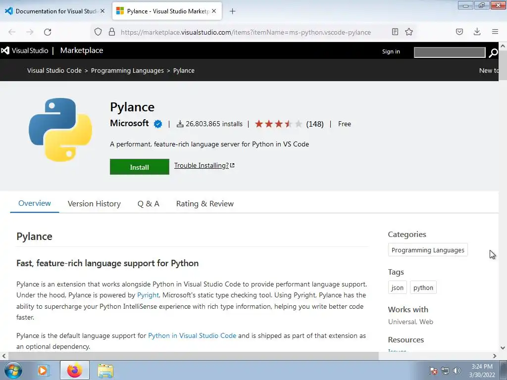Screen dimensions: 507x380
Task: Click Sign in
Action: coord(391,51)
